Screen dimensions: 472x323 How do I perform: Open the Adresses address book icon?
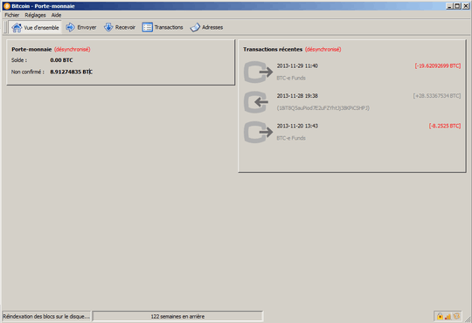click(x=195, y=27)
